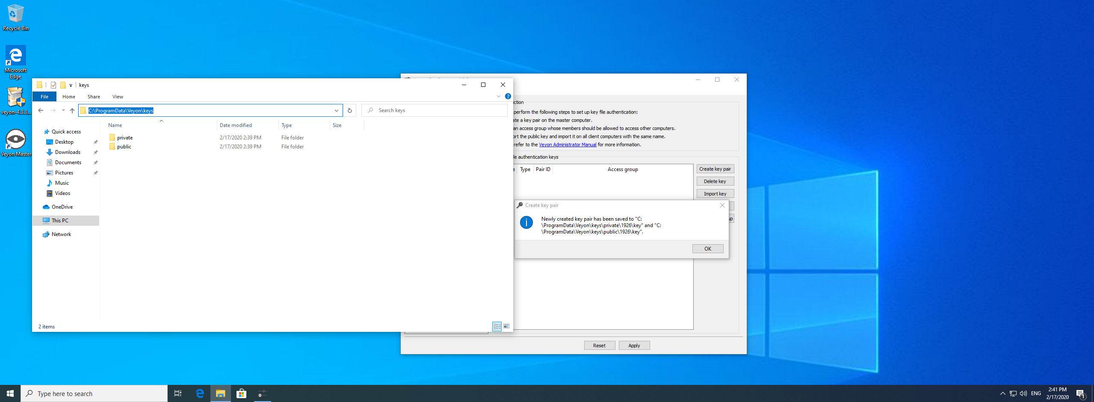Select Quick access in navigation pane
The image size is (1094, 402).
[66, 132]
